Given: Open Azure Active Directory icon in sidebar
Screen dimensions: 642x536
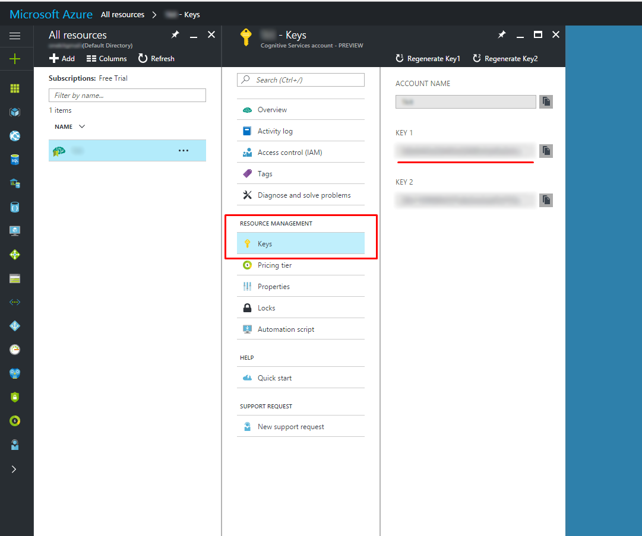Looking at the screenshot, I should point(15,326).
